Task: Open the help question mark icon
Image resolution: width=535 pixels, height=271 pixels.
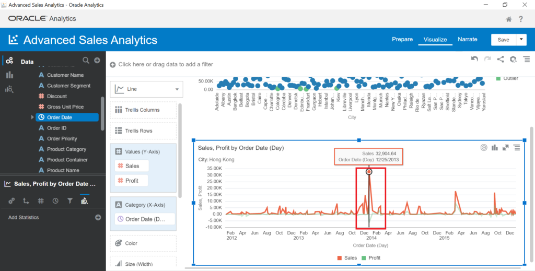Action: tap(521, 19)
